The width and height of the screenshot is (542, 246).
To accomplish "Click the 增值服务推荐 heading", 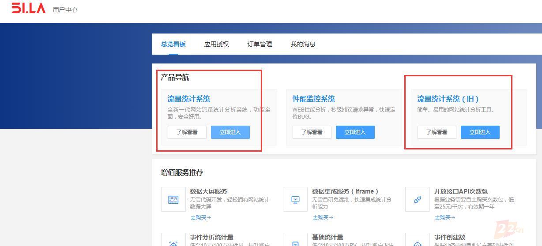I will [182, 172].
